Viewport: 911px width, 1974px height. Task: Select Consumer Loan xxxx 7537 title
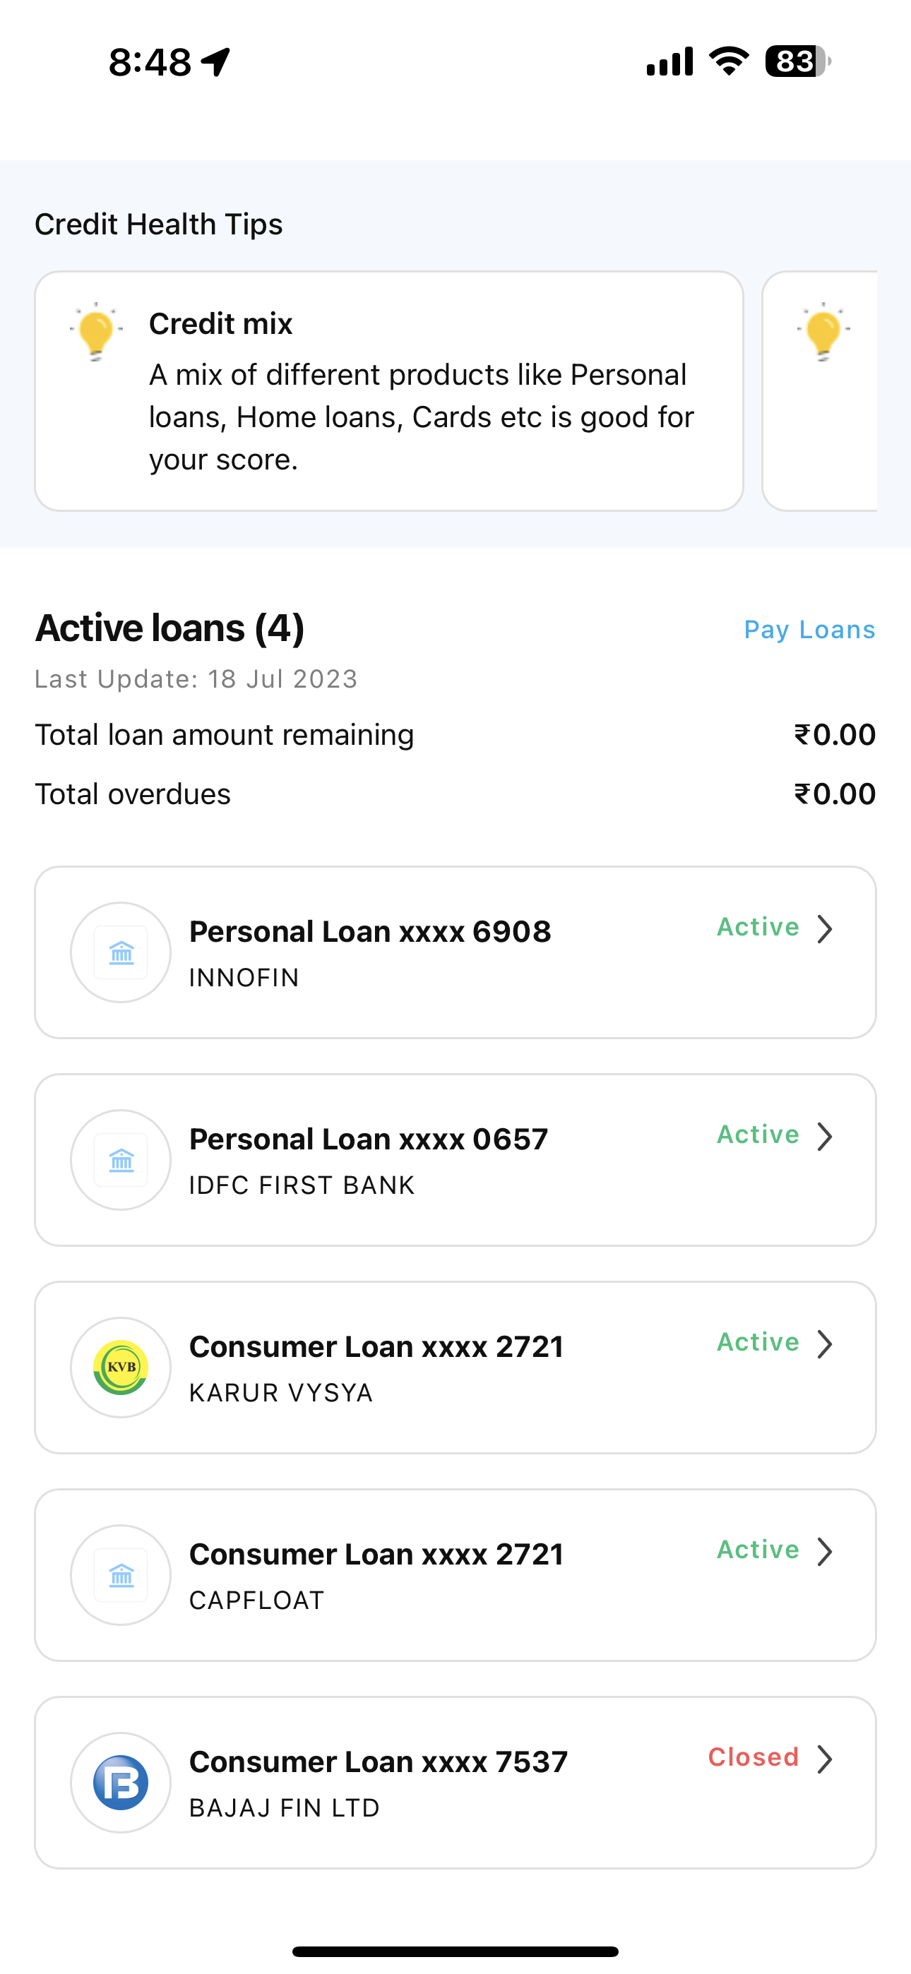pos(378,1761)
